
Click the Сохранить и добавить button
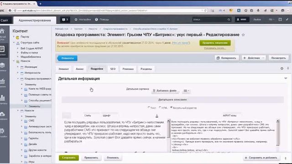point(261,158)
